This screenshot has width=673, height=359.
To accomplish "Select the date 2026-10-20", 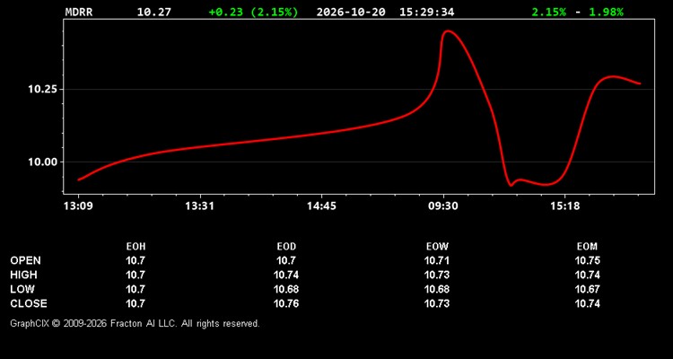I will coord(351,12).
